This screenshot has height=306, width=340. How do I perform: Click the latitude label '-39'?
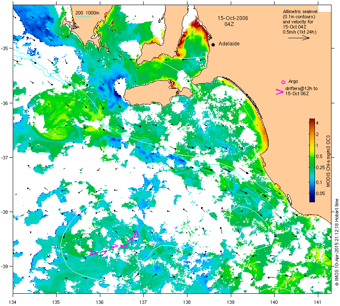(5, 266)
